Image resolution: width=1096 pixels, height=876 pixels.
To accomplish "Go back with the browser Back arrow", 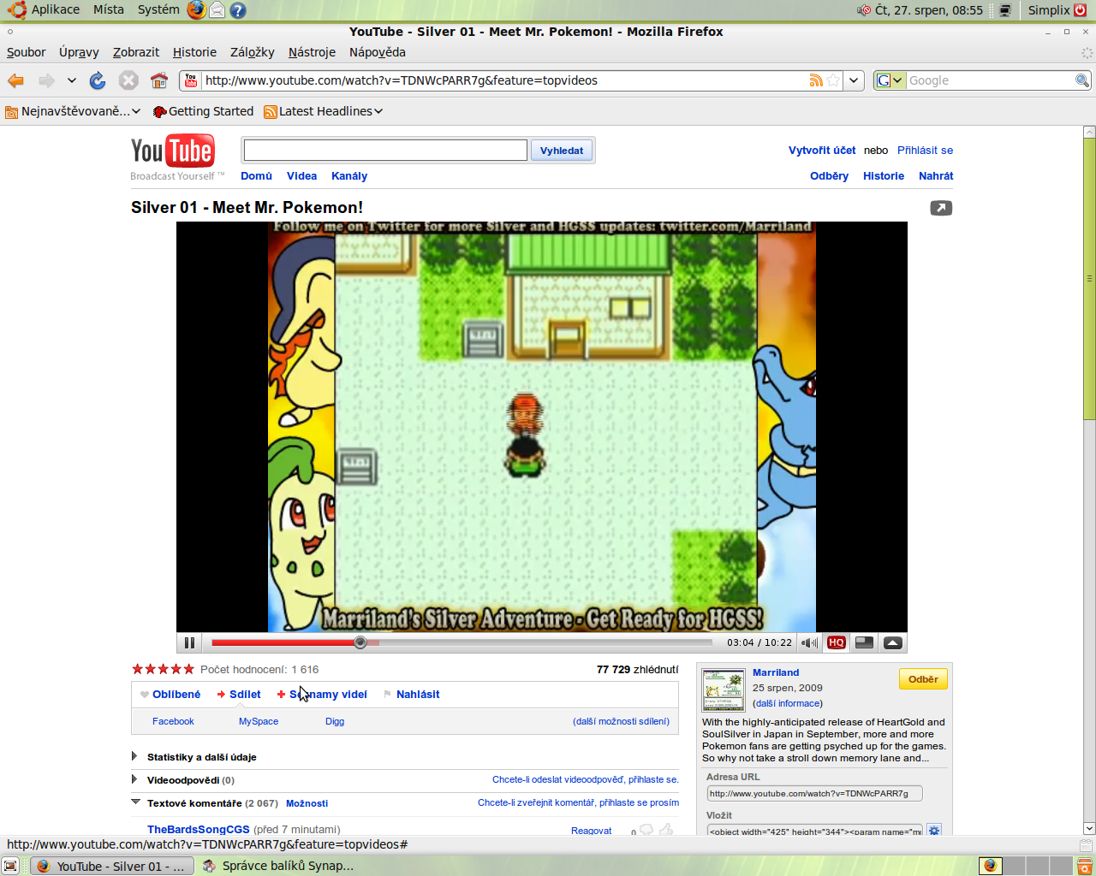I will tap(15, 80).
